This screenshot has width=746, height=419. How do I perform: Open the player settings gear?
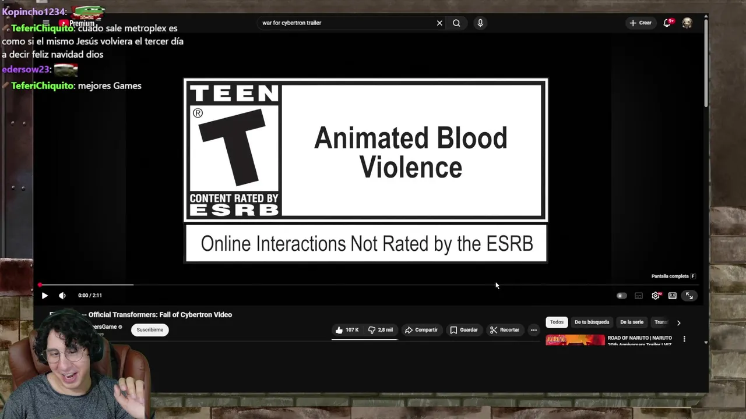click(x=656, y=296)
